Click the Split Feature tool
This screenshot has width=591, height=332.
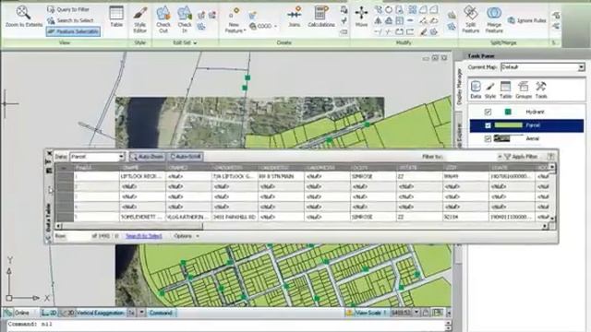pos(470,19)
